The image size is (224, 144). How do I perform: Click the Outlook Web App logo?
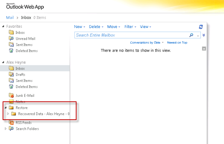pos(25,6)
